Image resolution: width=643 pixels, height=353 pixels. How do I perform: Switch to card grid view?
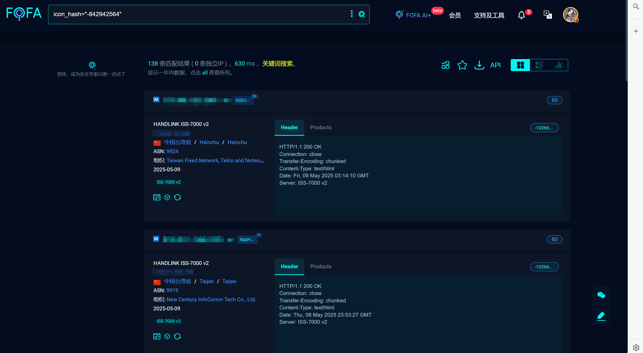520,65
